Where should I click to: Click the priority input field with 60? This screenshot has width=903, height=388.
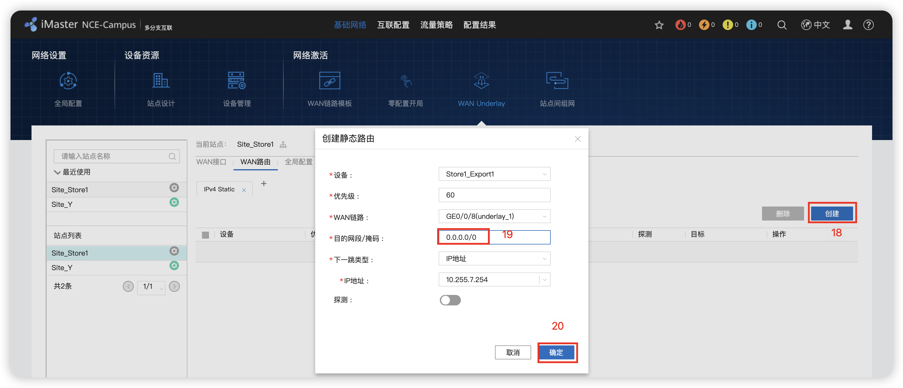point(494,195)
